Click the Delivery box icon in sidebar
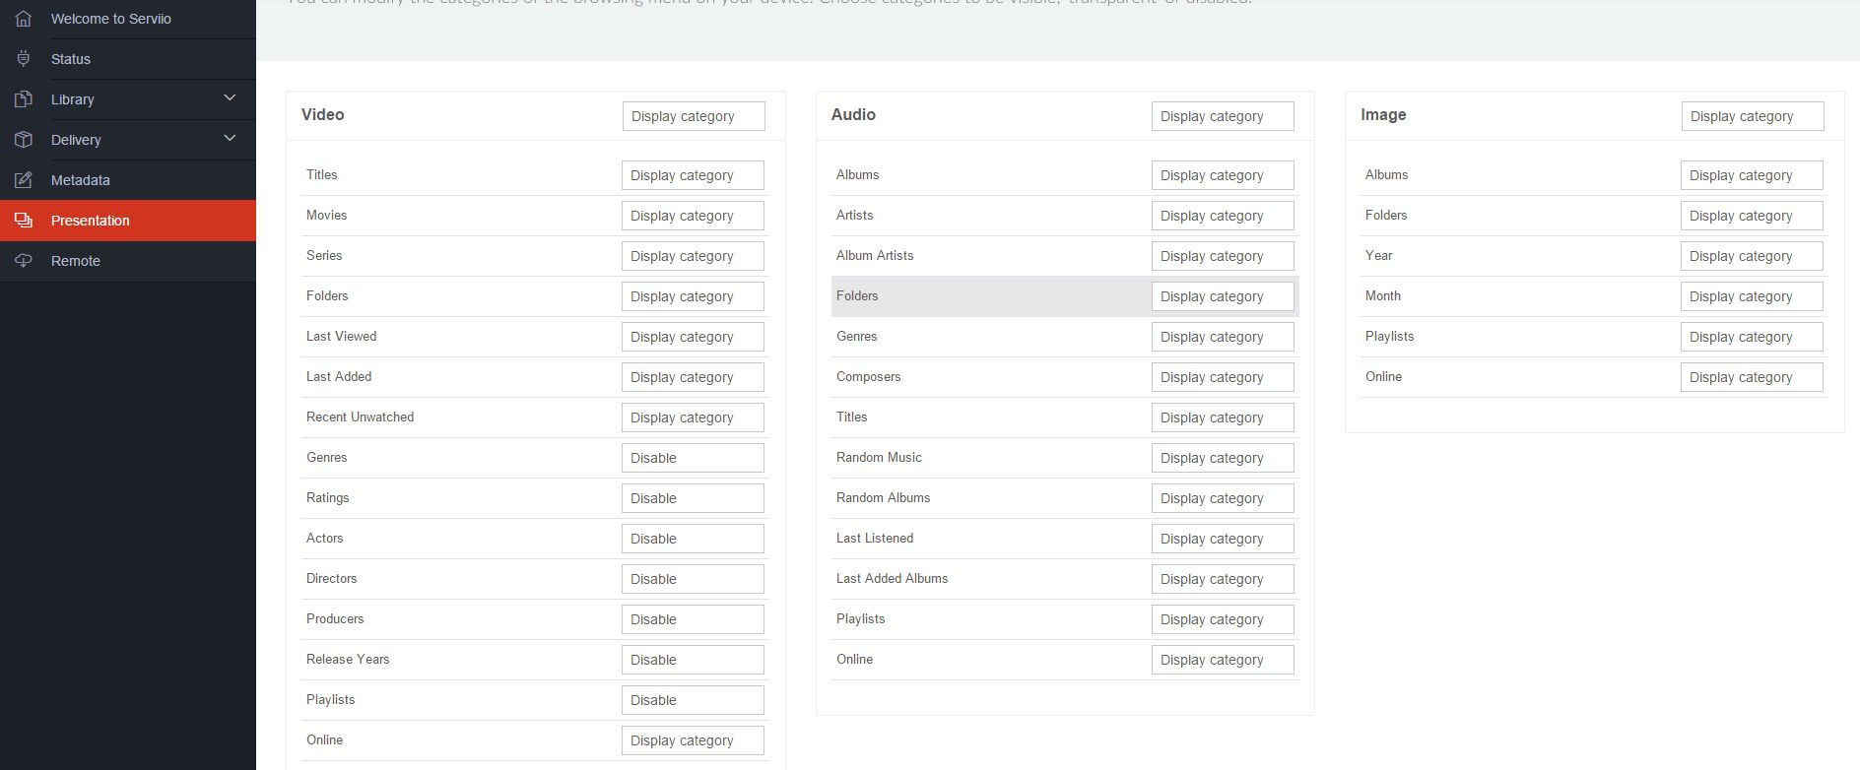The height and width of the screenshot is (770, 1860). pos(24,140)
